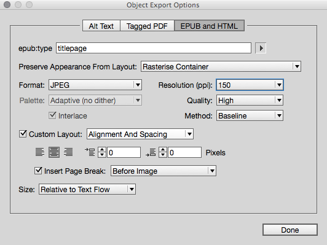Switch to the Tagged PDF tab
Image resolution: width=327 pixels, height=245 pixels.
[x=147, y=26]
